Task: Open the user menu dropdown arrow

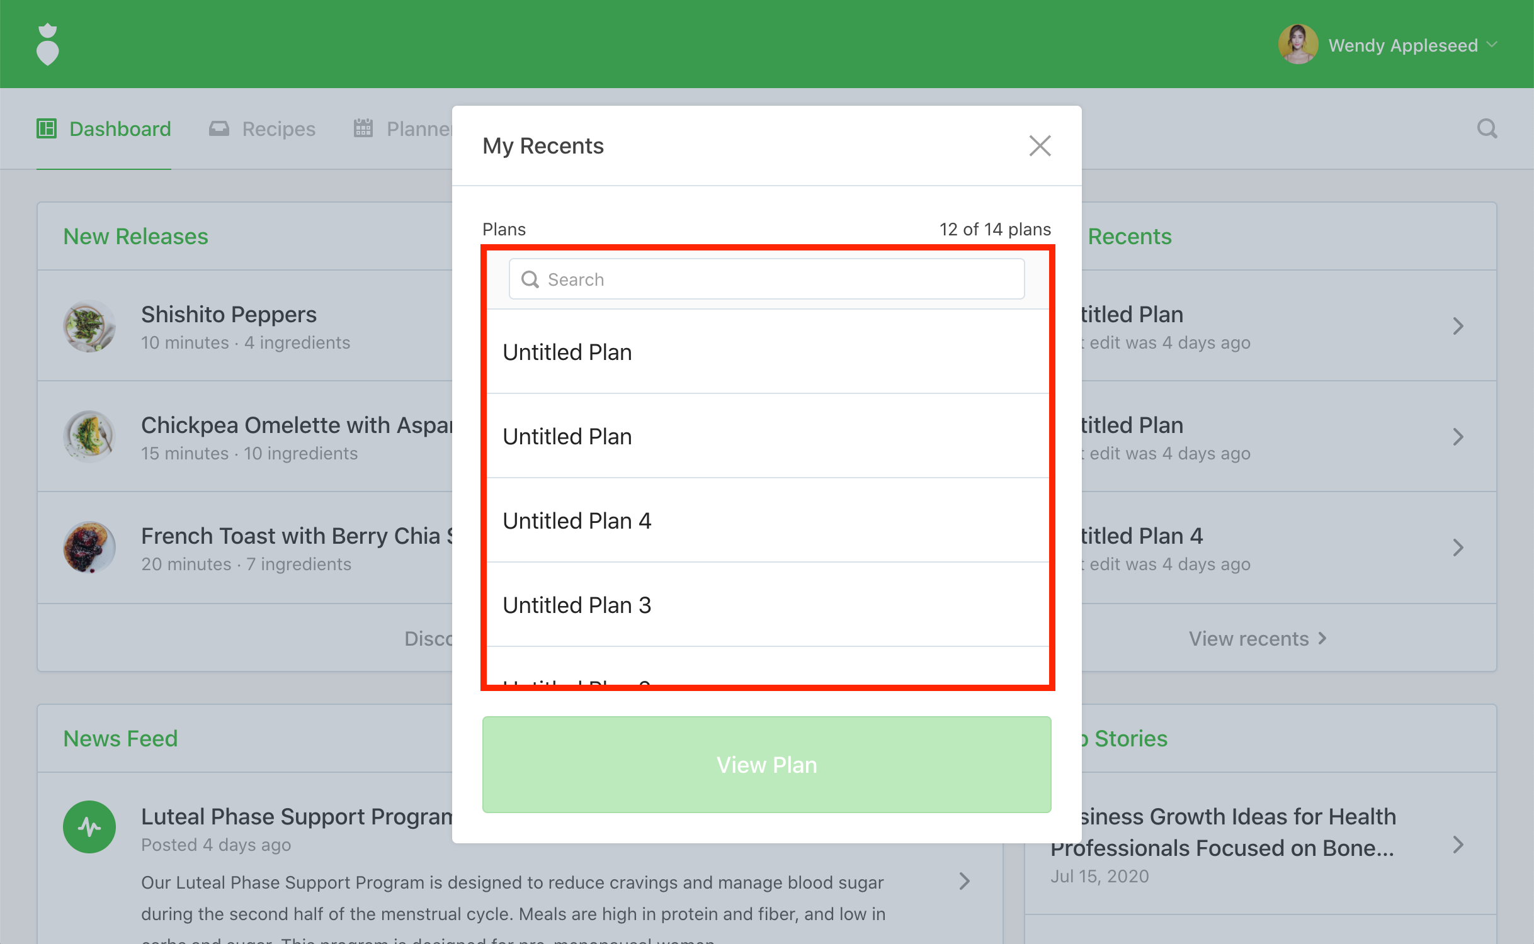Action: [1492, 45]
